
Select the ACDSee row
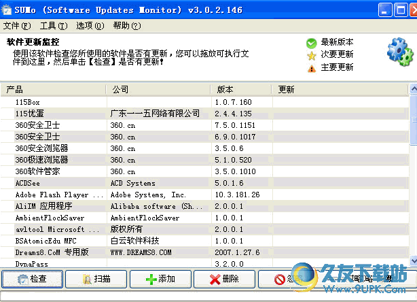pos(205,183)
